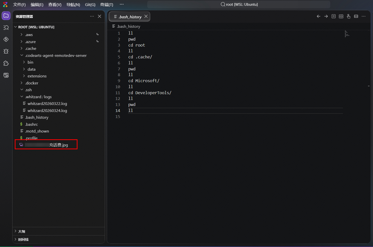Viewport: 373px width, 247px height.
Task: Click the image icon of the jpg file
Action: [x=21, y=145]
